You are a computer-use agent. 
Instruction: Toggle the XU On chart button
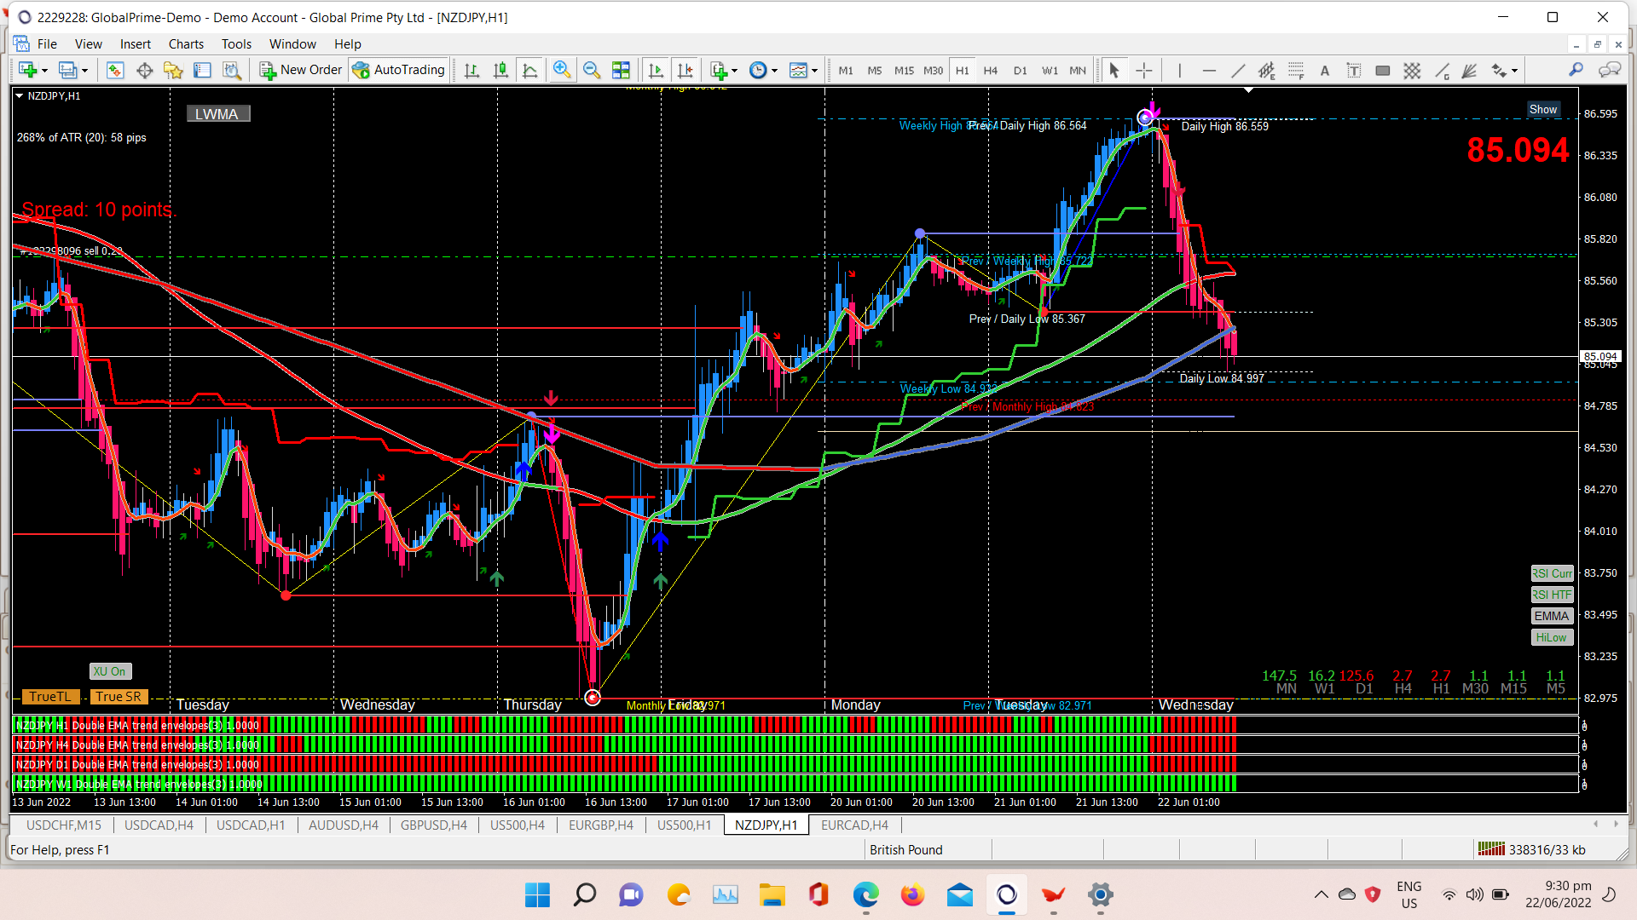110,671
